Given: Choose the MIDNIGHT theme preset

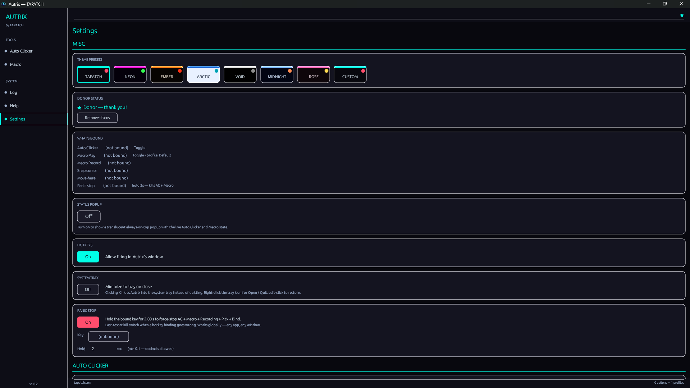Looking at the screenshot, I should 277,74.
